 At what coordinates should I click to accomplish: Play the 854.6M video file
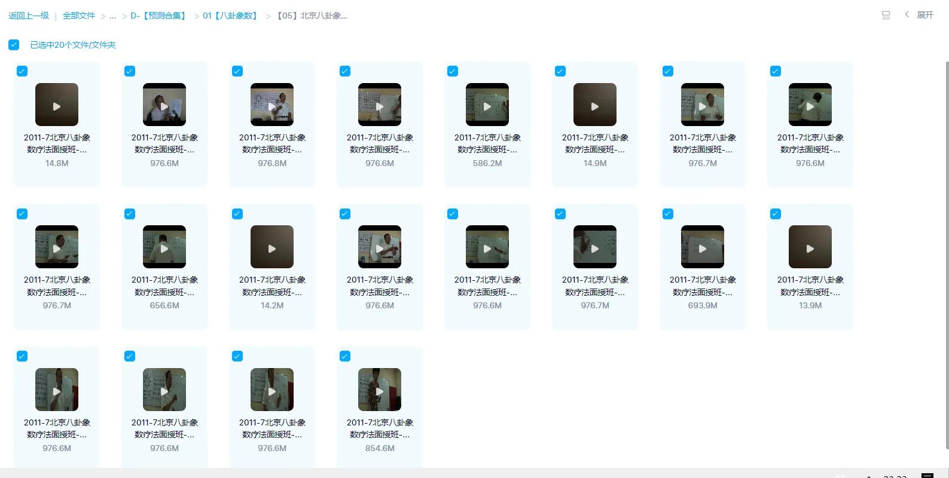[380, 390]
